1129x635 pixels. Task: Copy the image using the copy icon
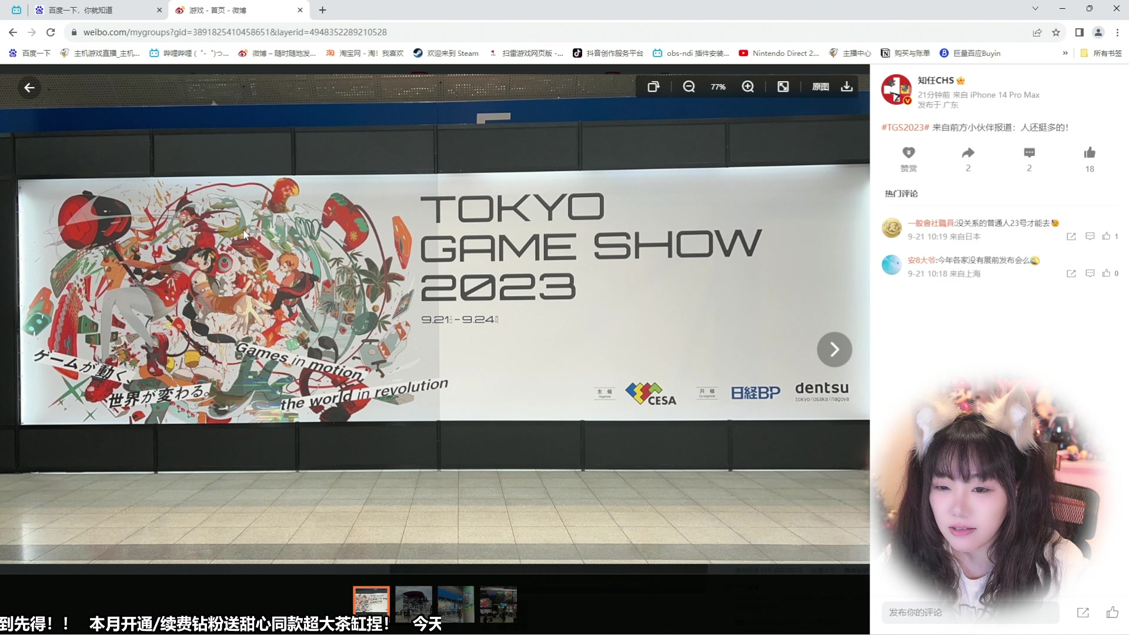pos(654,86)
